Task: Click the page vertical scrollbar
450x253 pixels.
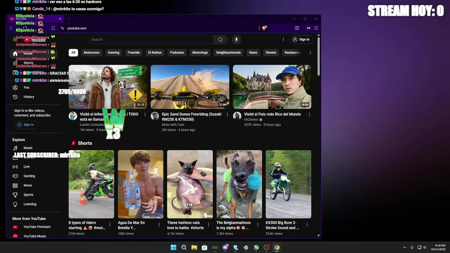Action: click(319, 56)
